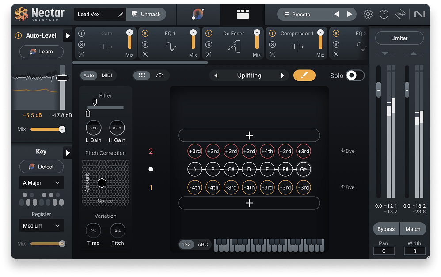Bypass the EQ 1 module power button
This screenshot has width=441, height=277.
(x=145, y=33)
